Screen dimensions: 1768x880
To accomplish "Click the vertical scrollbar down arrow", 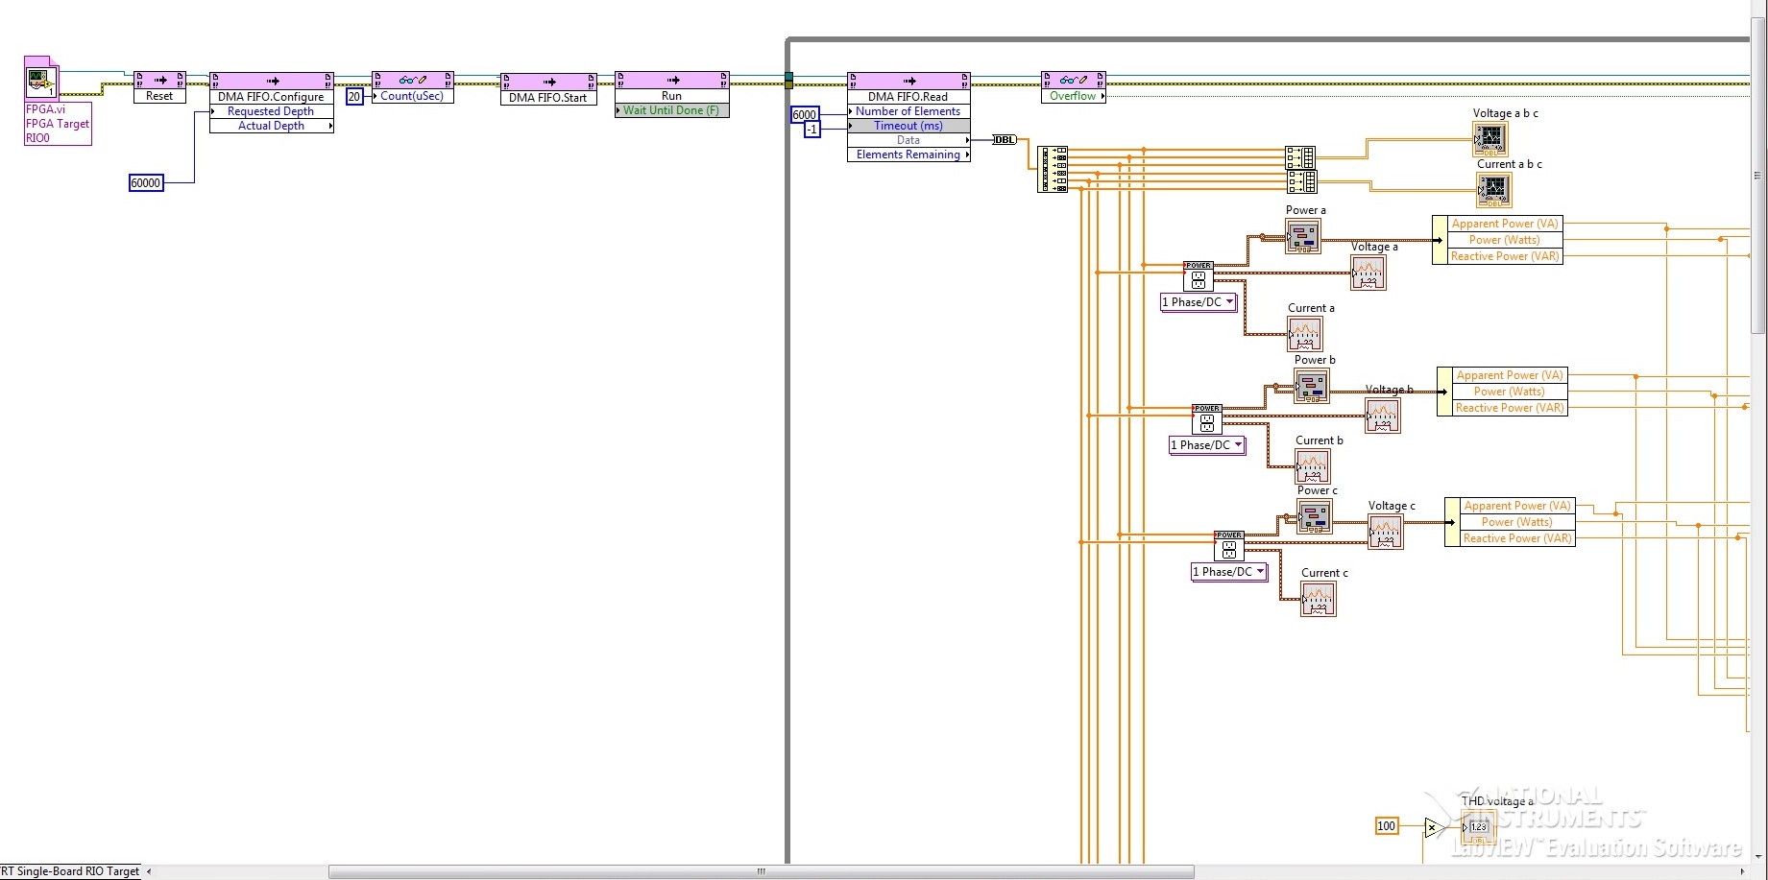I will (1758, 856).
